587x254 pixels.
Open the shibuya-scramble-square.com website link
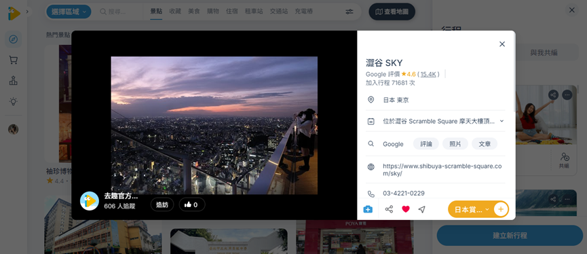coord(442,170)
